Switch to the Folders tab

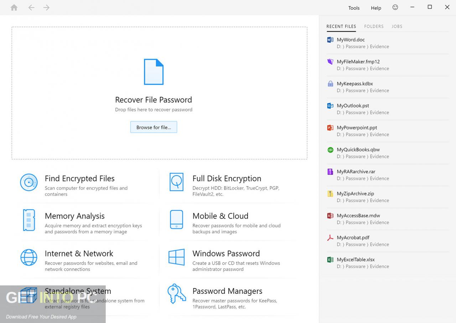coord(374,26)
